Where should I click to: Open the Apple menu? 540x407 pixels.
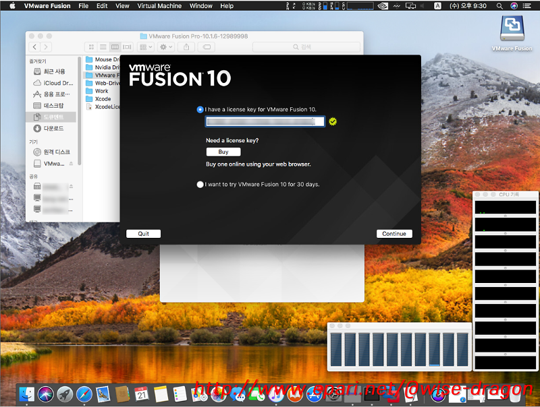click(x=12, y=6)
